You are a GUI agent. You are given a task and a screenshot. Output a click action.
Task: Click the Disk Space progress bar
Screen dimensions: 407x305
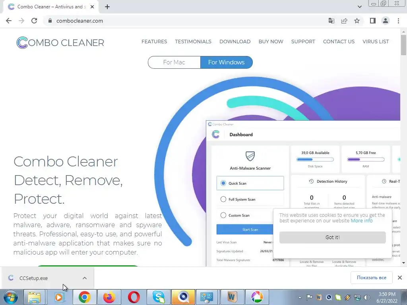[315, 160]
